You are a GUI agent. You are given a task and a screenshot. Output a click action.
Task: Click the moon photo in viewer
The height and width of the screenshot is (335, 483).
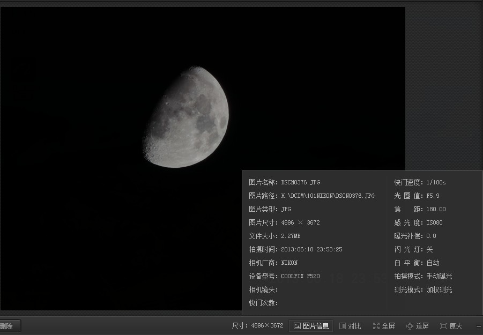[x=186, y=117]
